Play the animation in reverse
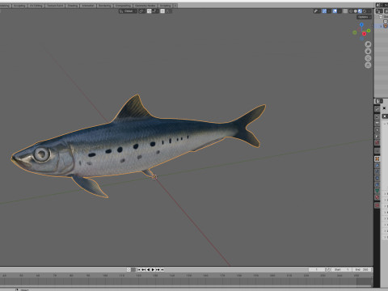 [x=148, y=269]
